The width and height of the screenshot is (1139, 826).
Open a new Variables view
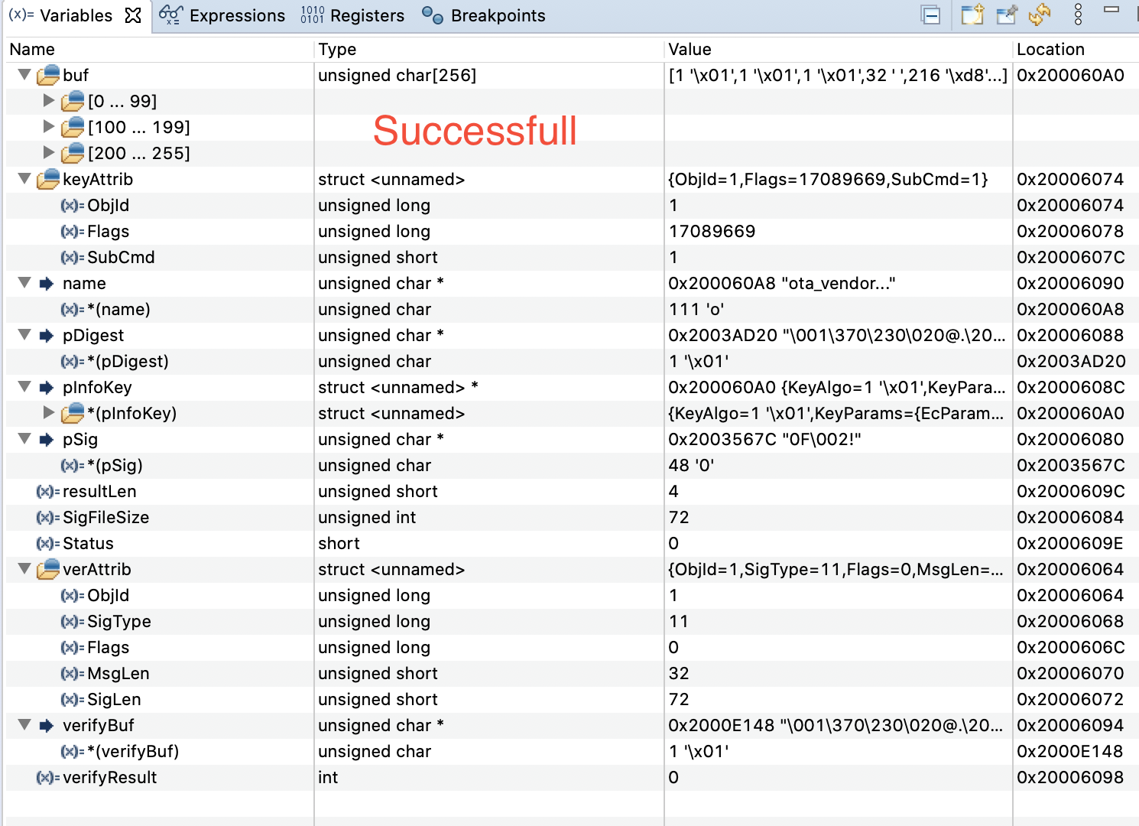972,15
